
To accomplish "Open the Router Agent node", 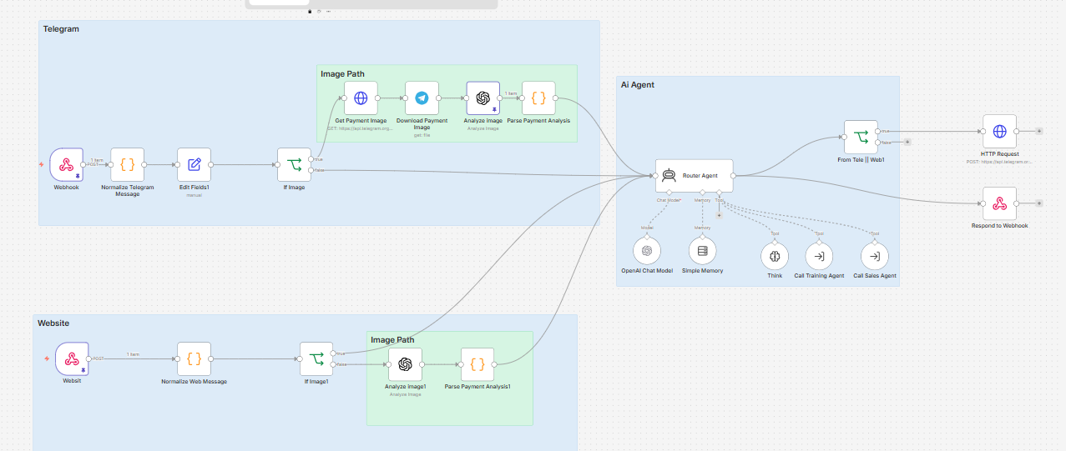I will click(x=694, y=176).
